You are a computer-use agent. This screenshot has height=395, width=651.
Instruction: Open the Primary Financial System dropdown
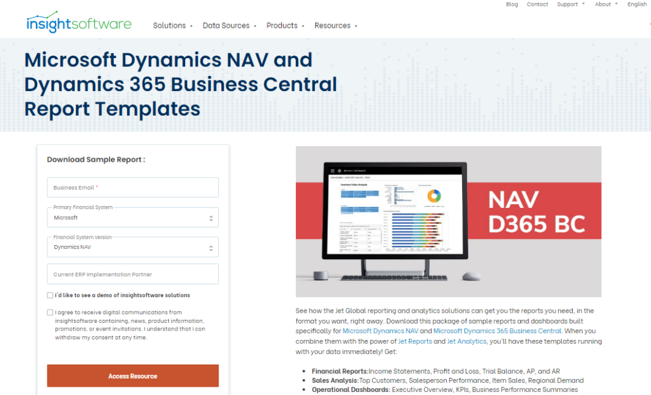coord(133,217)
